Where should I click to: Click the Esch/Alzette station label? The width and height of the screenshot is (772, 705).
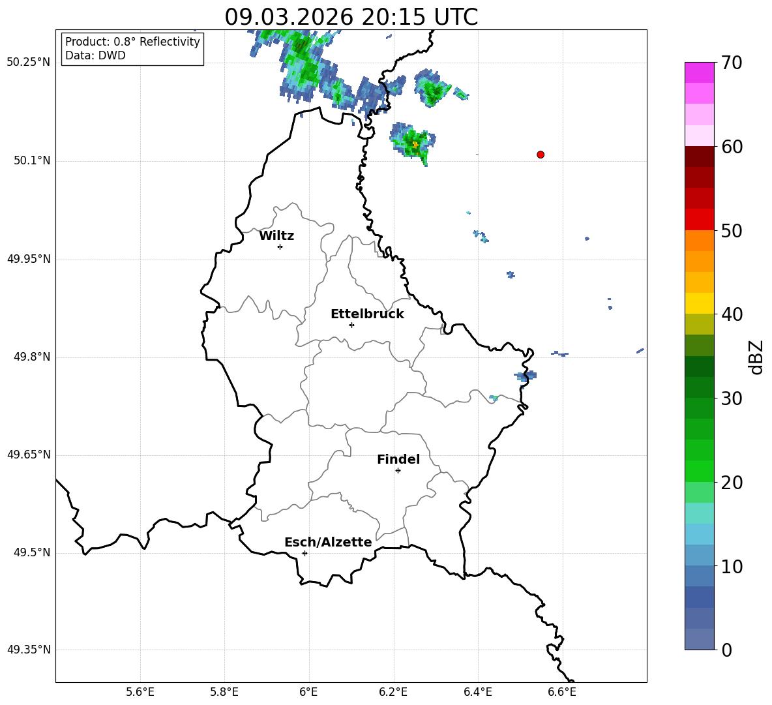click(x=328, y=542)
